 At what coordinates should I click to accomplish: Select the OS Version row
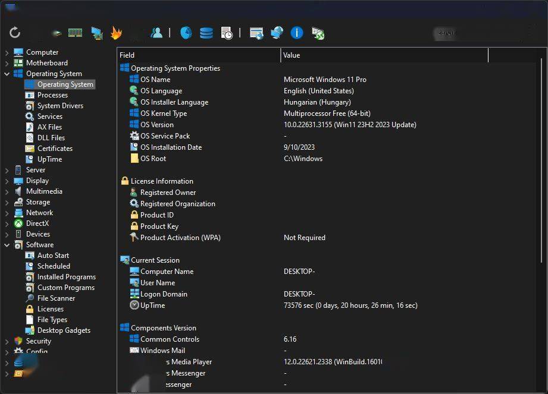(x=157, y=125)
